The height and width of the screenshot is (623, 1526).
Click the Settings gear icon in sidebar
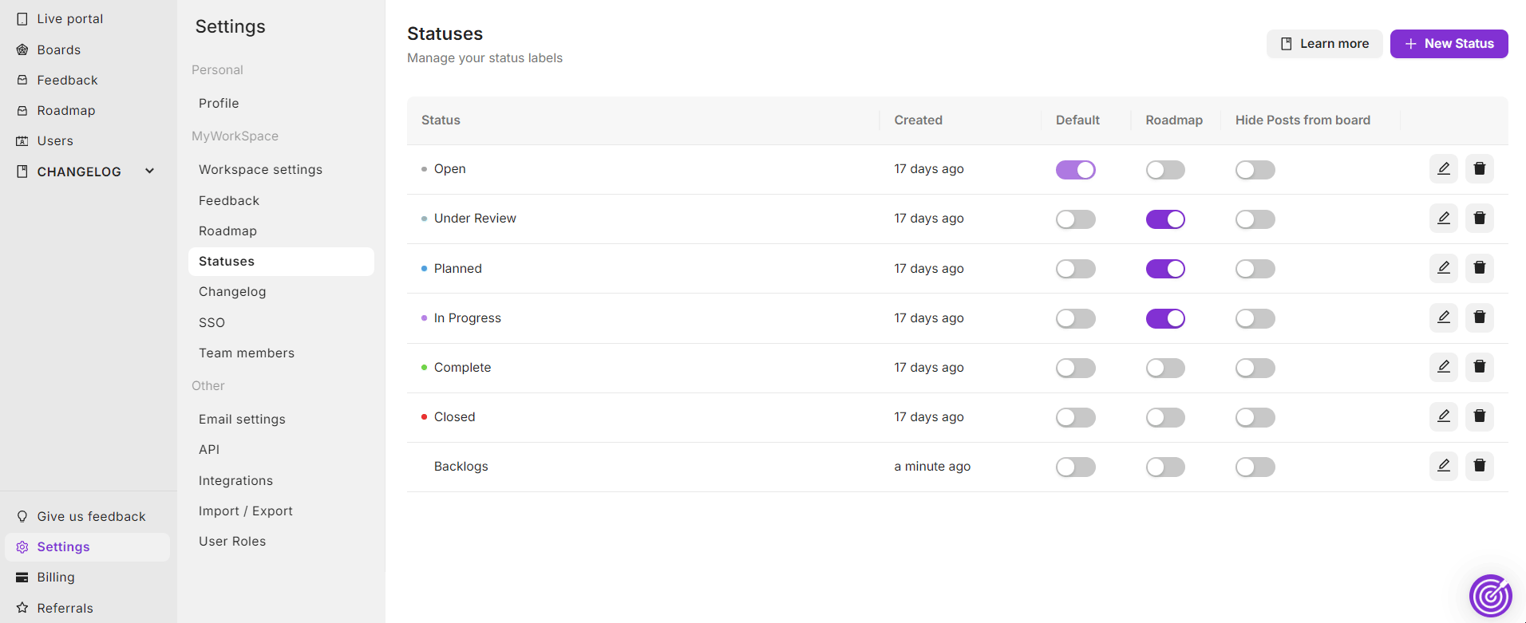point(22,546)
